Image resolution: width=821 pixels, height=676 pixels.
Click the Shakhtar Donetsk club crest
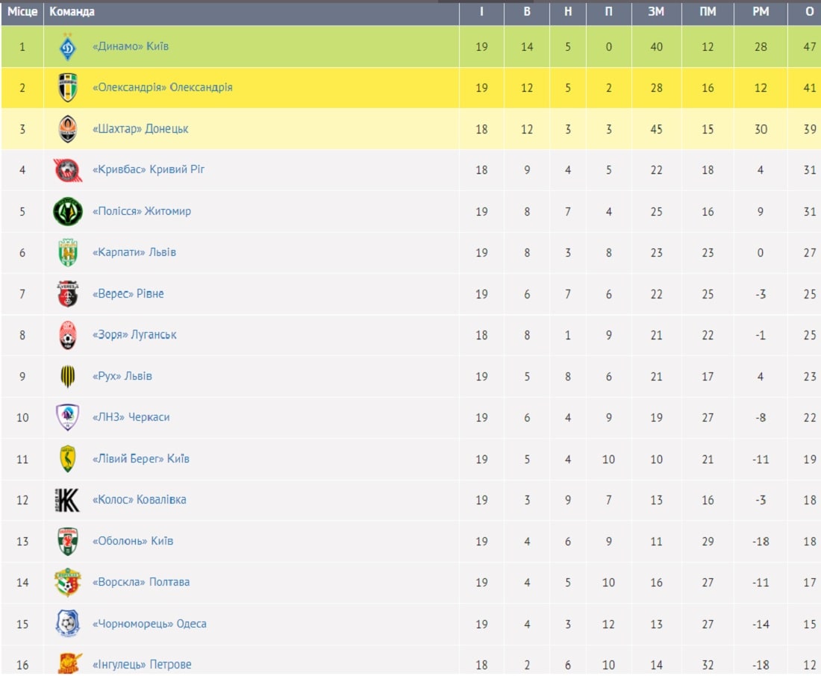67,129
